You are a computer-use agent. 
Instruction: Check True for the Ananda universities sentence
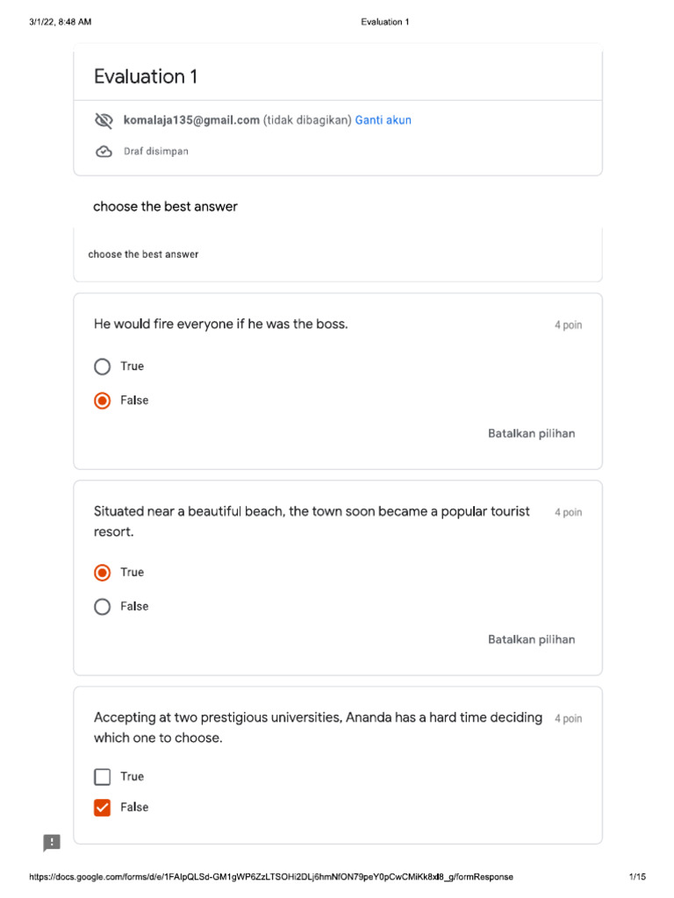(x=103, y=777)
